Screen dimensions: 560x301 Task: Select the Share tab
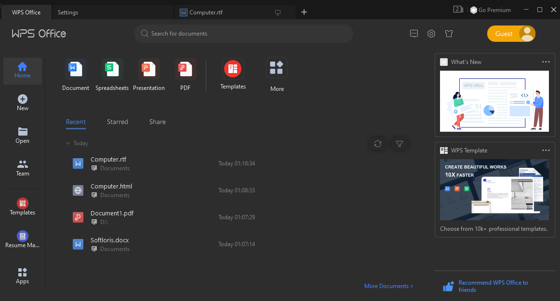[x=158, y=122]
